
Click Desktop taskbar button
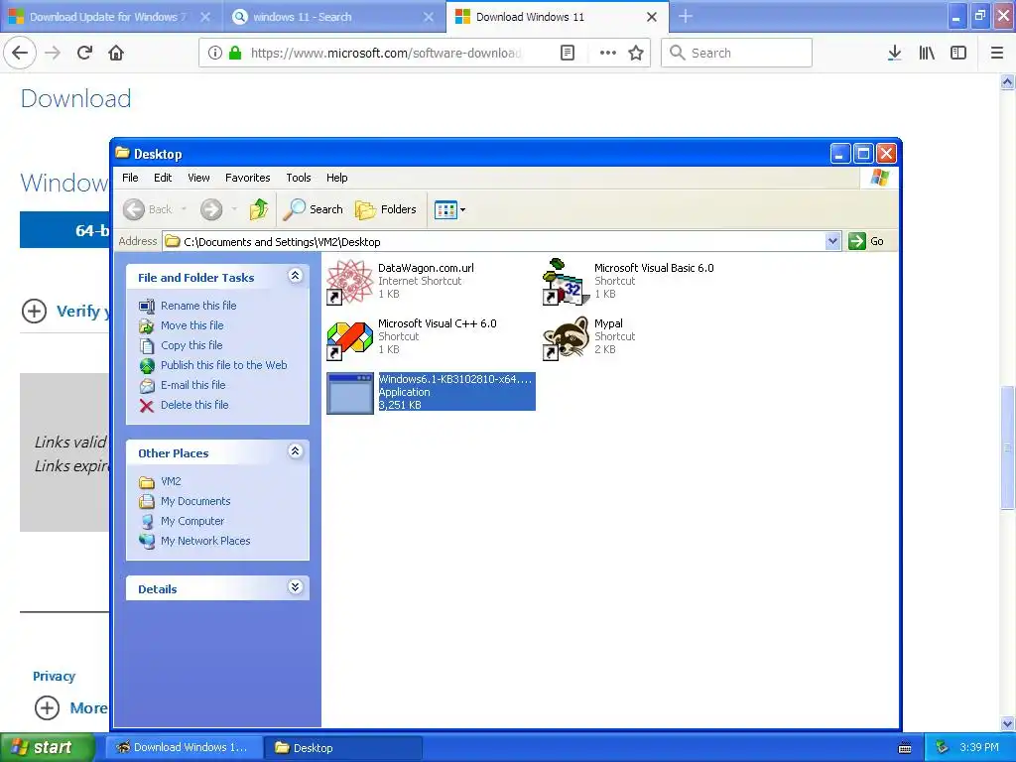click(x=343, y=747)
